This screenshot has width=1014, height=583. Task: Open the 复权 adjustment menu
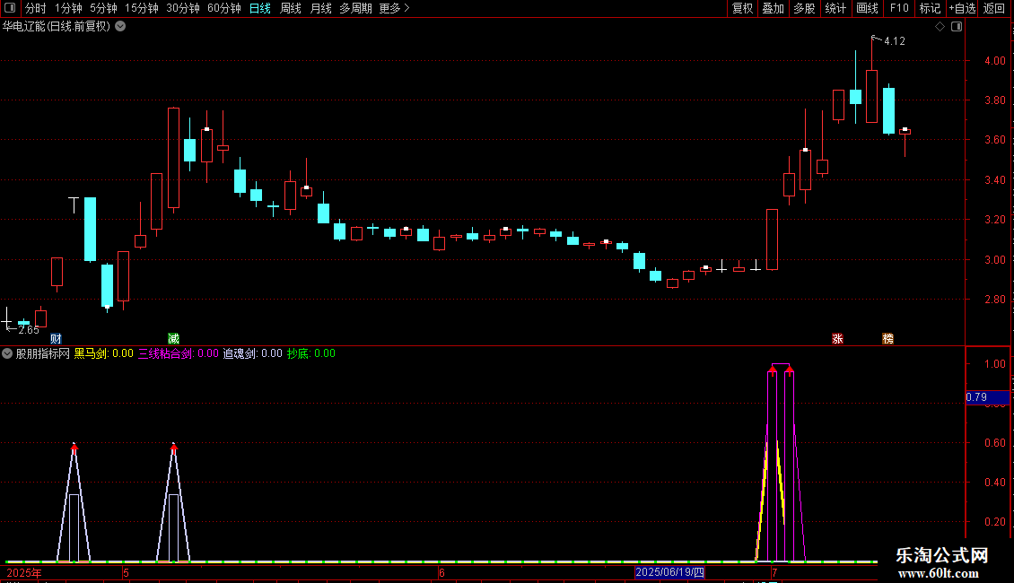[742, 8]
